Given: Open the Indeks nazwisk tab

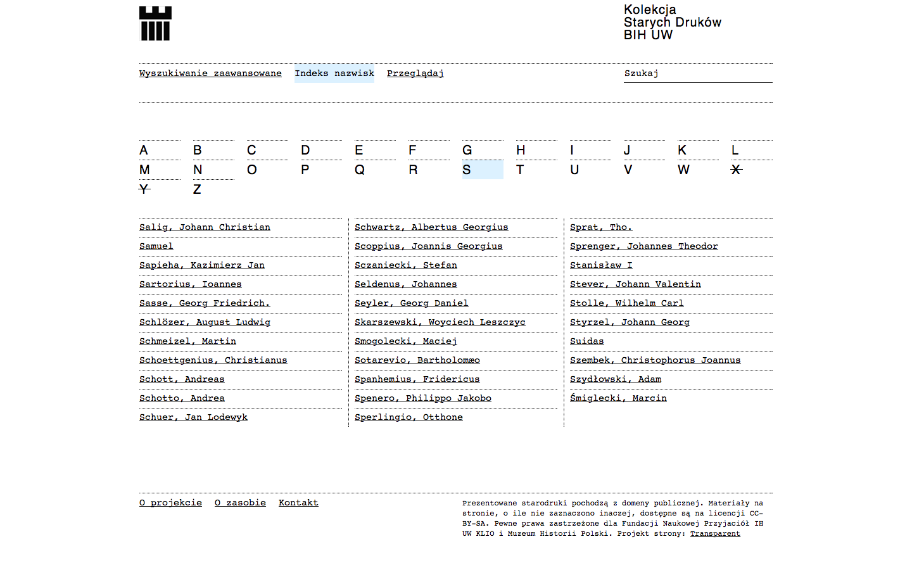Looking at the screenshot, I should (x=334, y=73).
